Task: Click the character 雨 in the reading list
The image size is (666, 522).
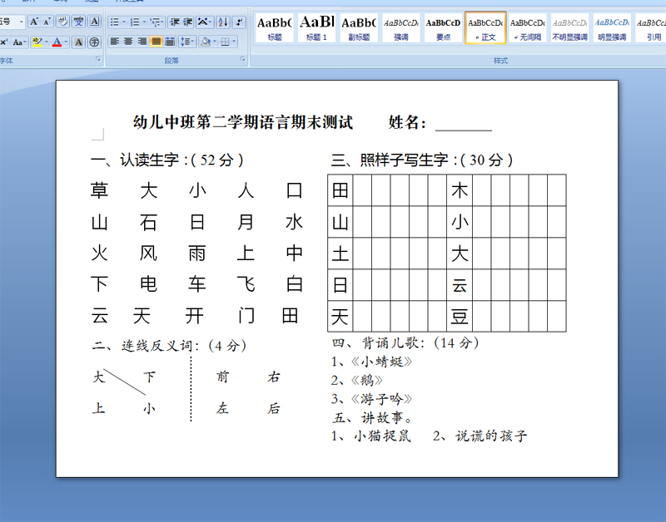Action: 197,254
